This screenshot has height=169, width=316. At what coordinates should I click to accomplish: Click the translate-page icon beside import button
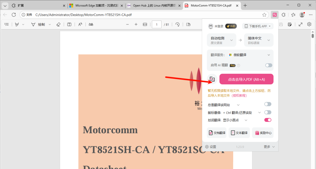click(x=212, y=79)
